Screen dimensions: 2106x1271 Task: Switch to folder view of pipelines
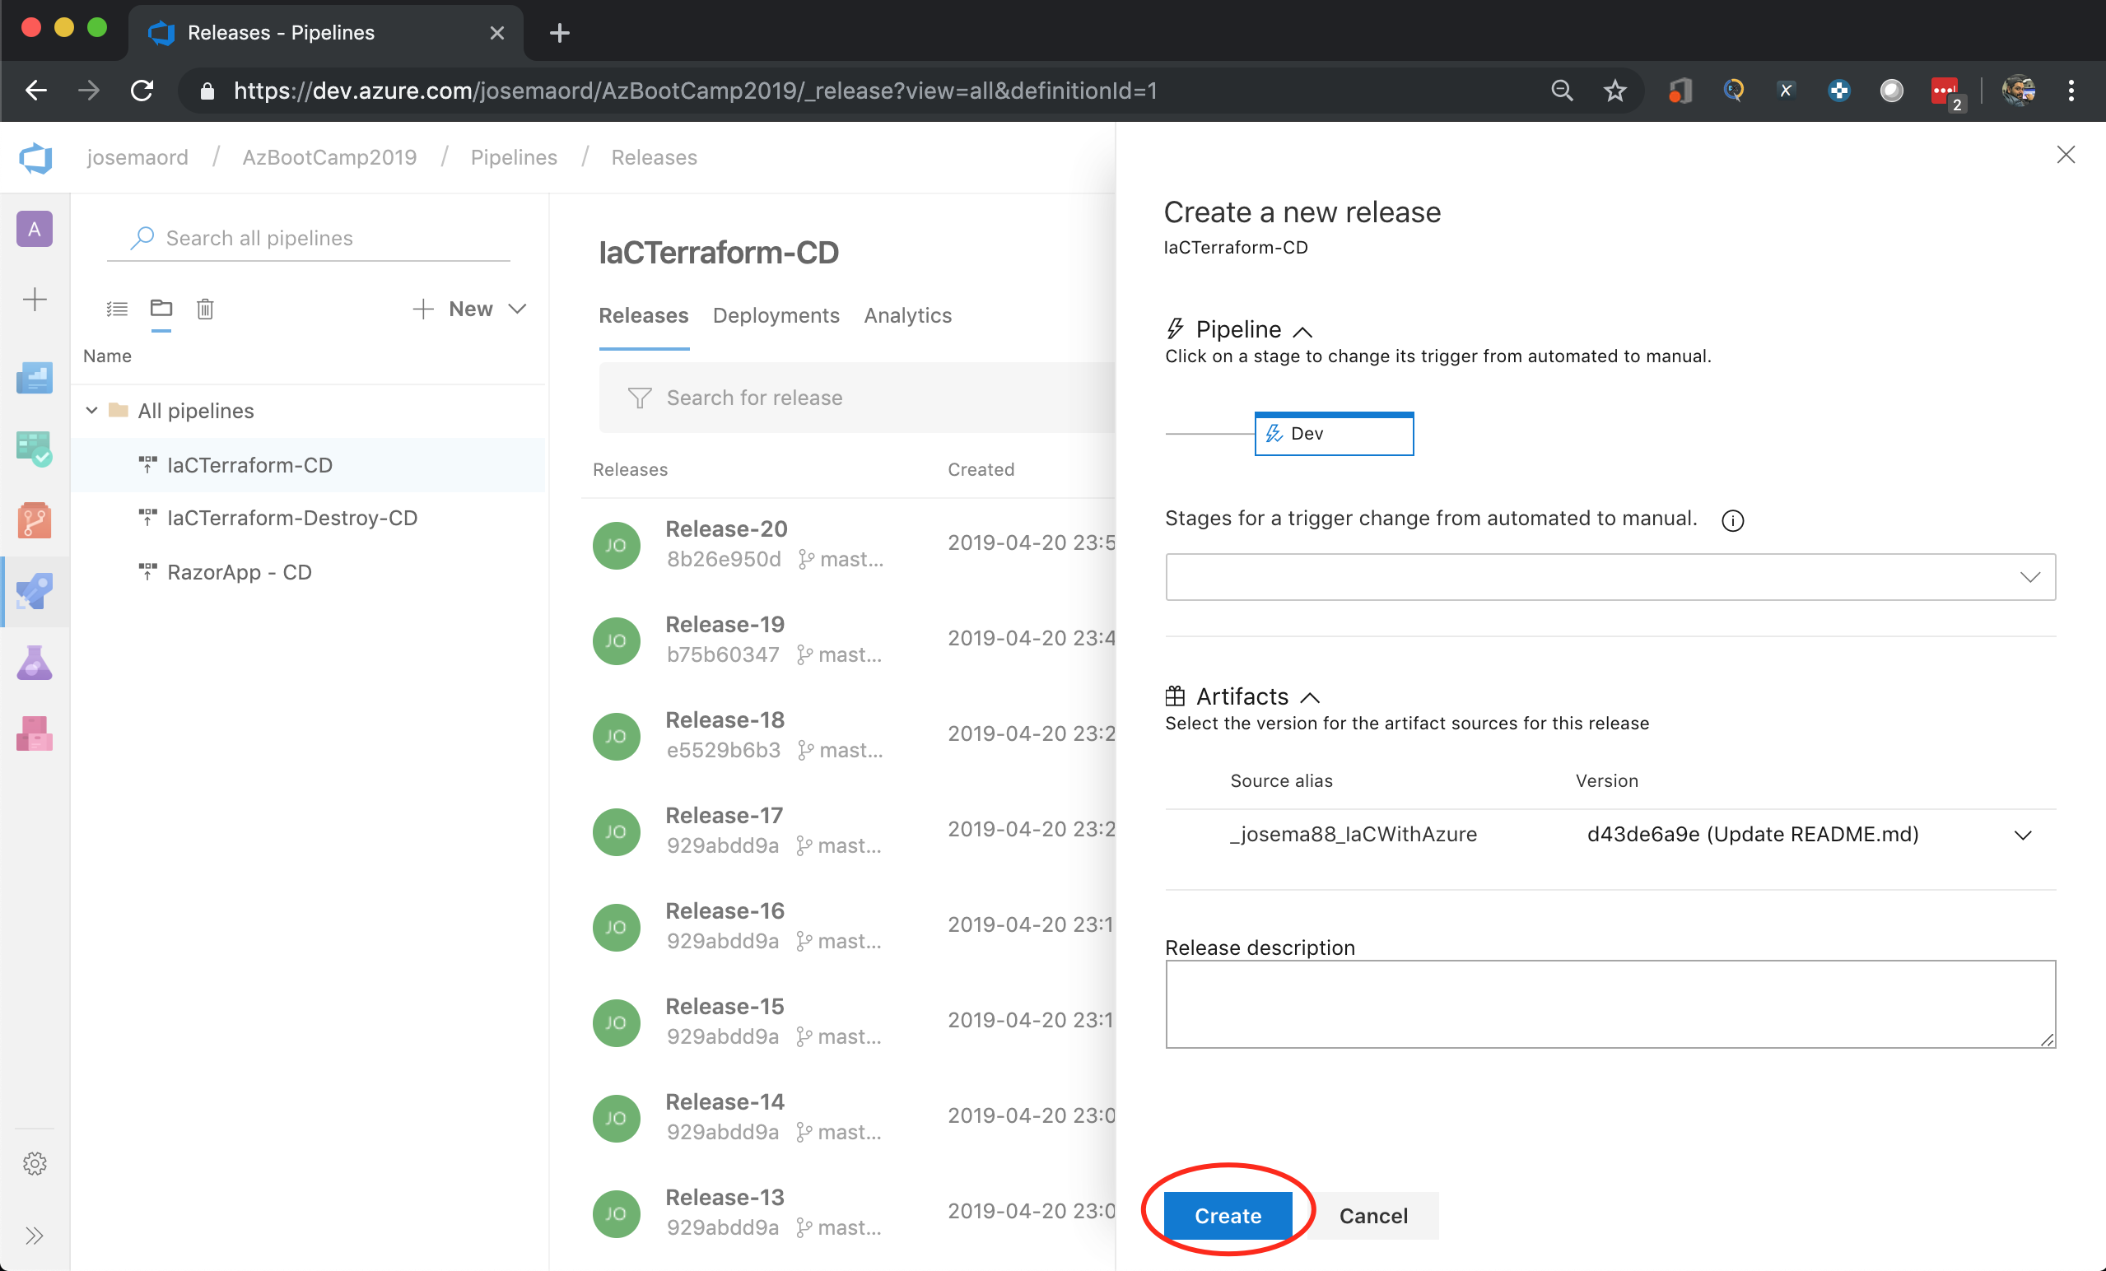tap(161, 309)
